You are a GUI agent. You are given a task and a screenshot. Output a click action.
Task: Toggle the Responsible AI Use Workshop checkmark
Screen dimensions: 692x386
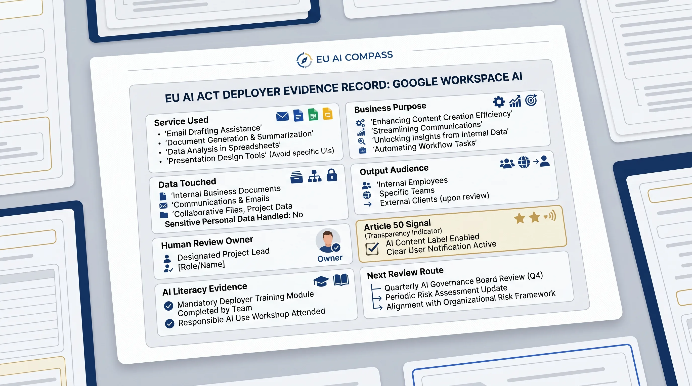click(x=169, y=324)
